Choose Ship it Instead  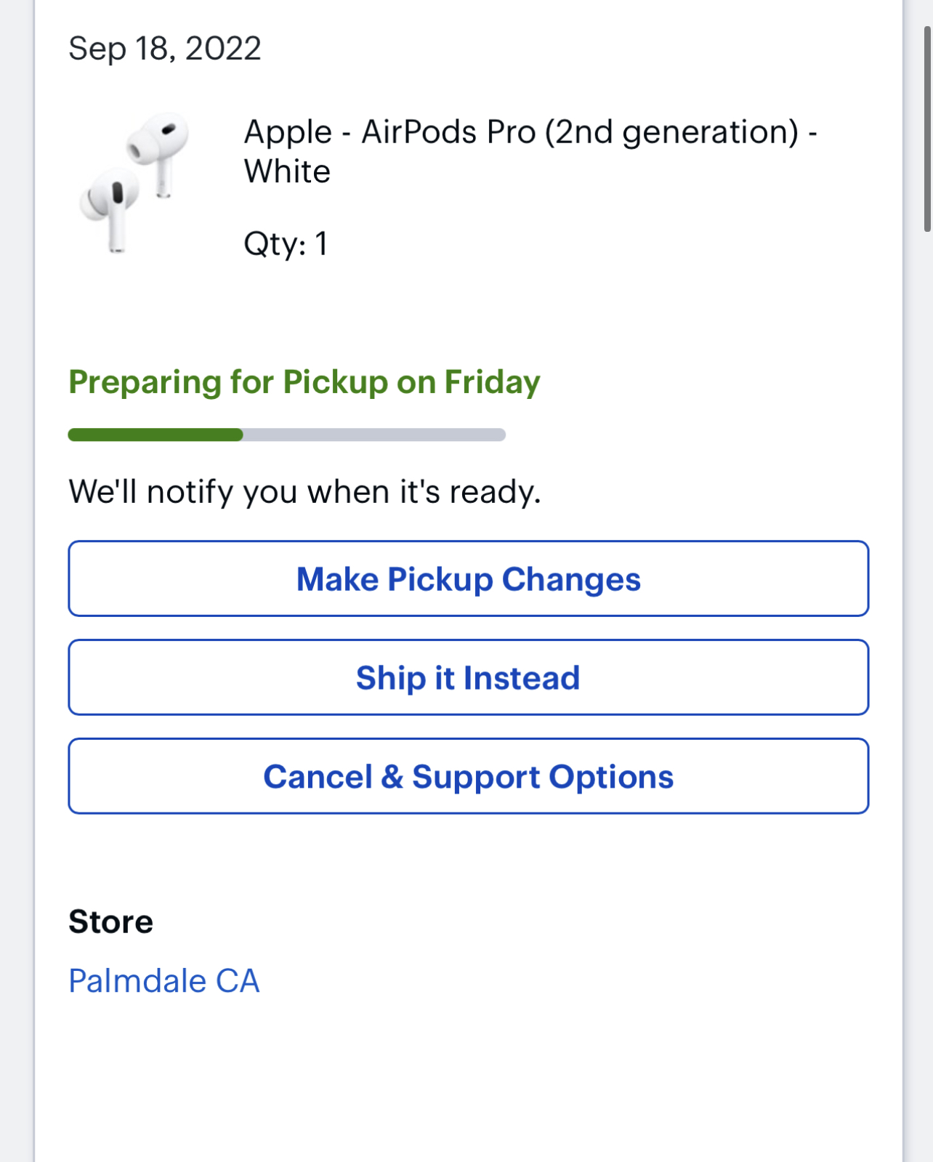click(469, 677)
